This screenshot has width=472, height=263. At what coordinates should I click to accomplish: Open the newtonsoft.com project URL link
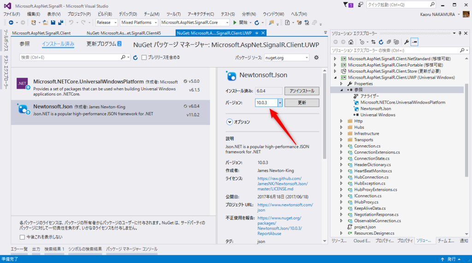(x=285, y=207)
